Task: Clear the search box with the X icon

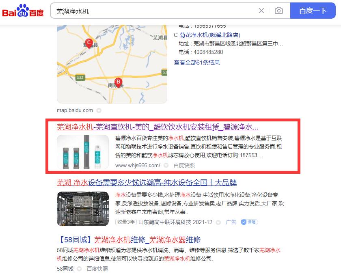Action: 261,11
